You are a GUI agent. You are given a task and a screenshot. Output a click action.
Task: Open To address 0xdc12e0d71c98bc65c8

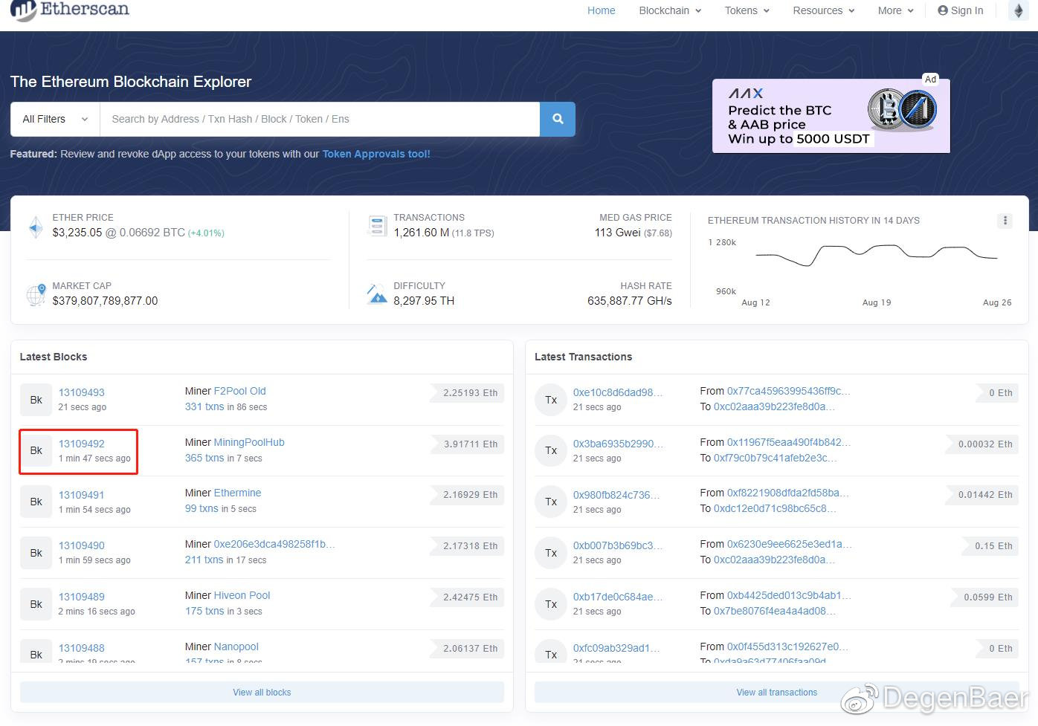click(x=776, y=508)
